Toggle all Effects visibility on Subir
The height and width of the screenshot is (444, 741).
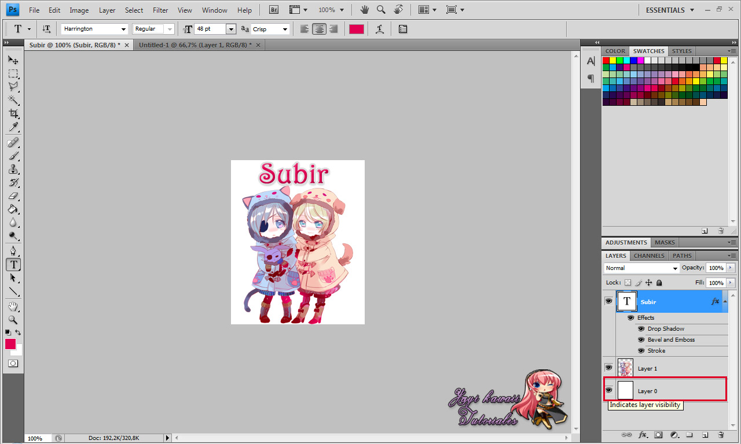click(630, 317)
